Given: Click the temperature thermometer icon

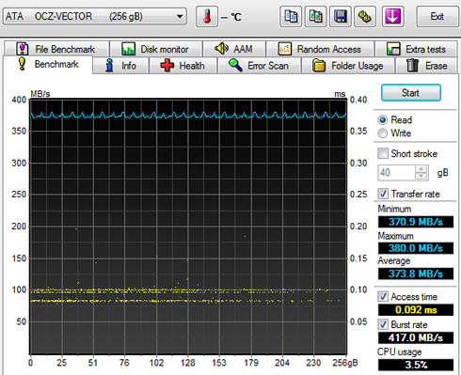Looking at the screenshot, I should (207, 17).
